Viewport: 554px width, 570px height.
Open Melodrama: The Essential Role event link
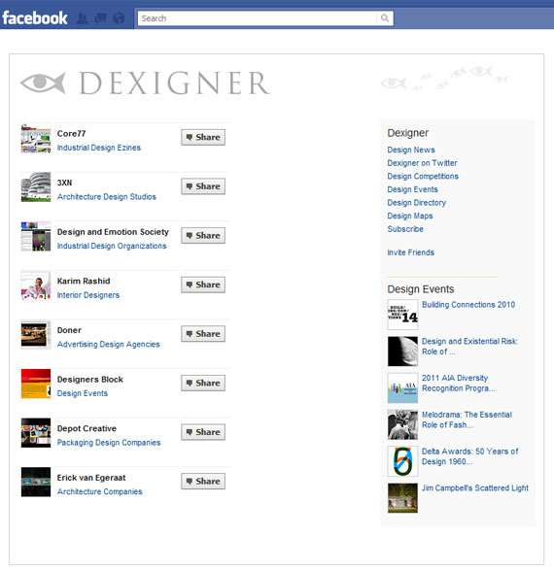coord(467,419)
